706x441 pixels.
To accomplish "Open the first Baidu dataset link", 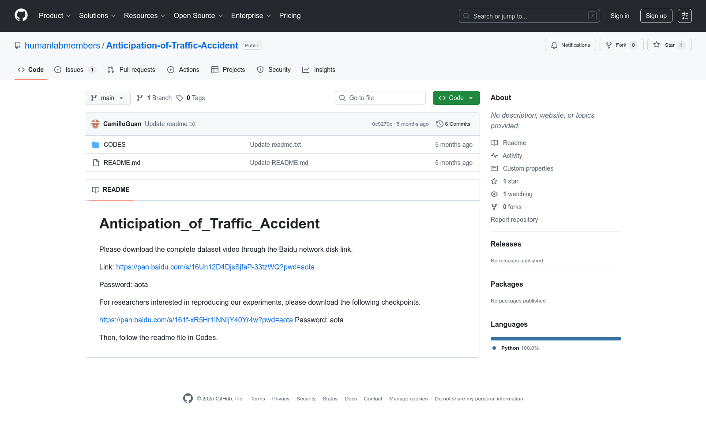I will pos(215,267).
